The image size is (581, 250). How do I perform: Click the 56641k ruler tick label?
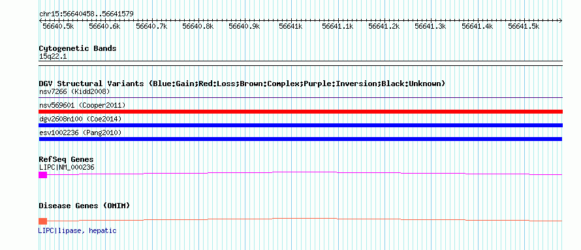coord(291,27)
